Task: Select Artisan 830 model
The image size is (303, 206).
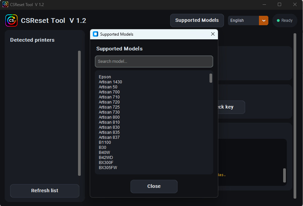Action: click(109, 127)
